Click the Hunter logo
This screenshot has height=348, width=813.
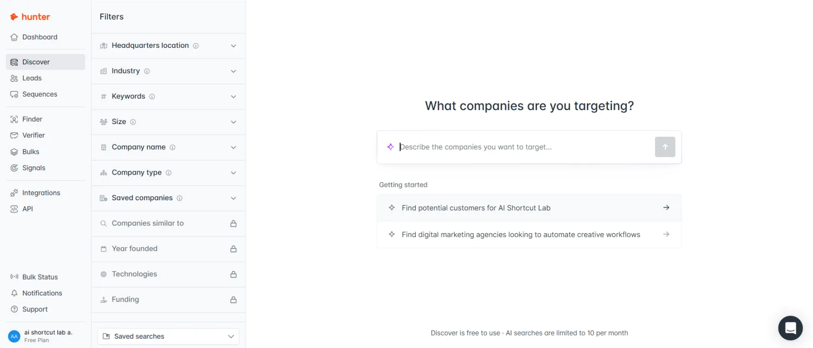[x=30, y=17]
